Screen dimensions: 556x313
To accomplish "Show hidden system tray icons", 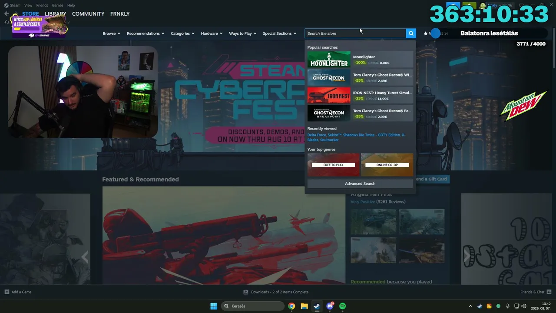I will point(470,306).
